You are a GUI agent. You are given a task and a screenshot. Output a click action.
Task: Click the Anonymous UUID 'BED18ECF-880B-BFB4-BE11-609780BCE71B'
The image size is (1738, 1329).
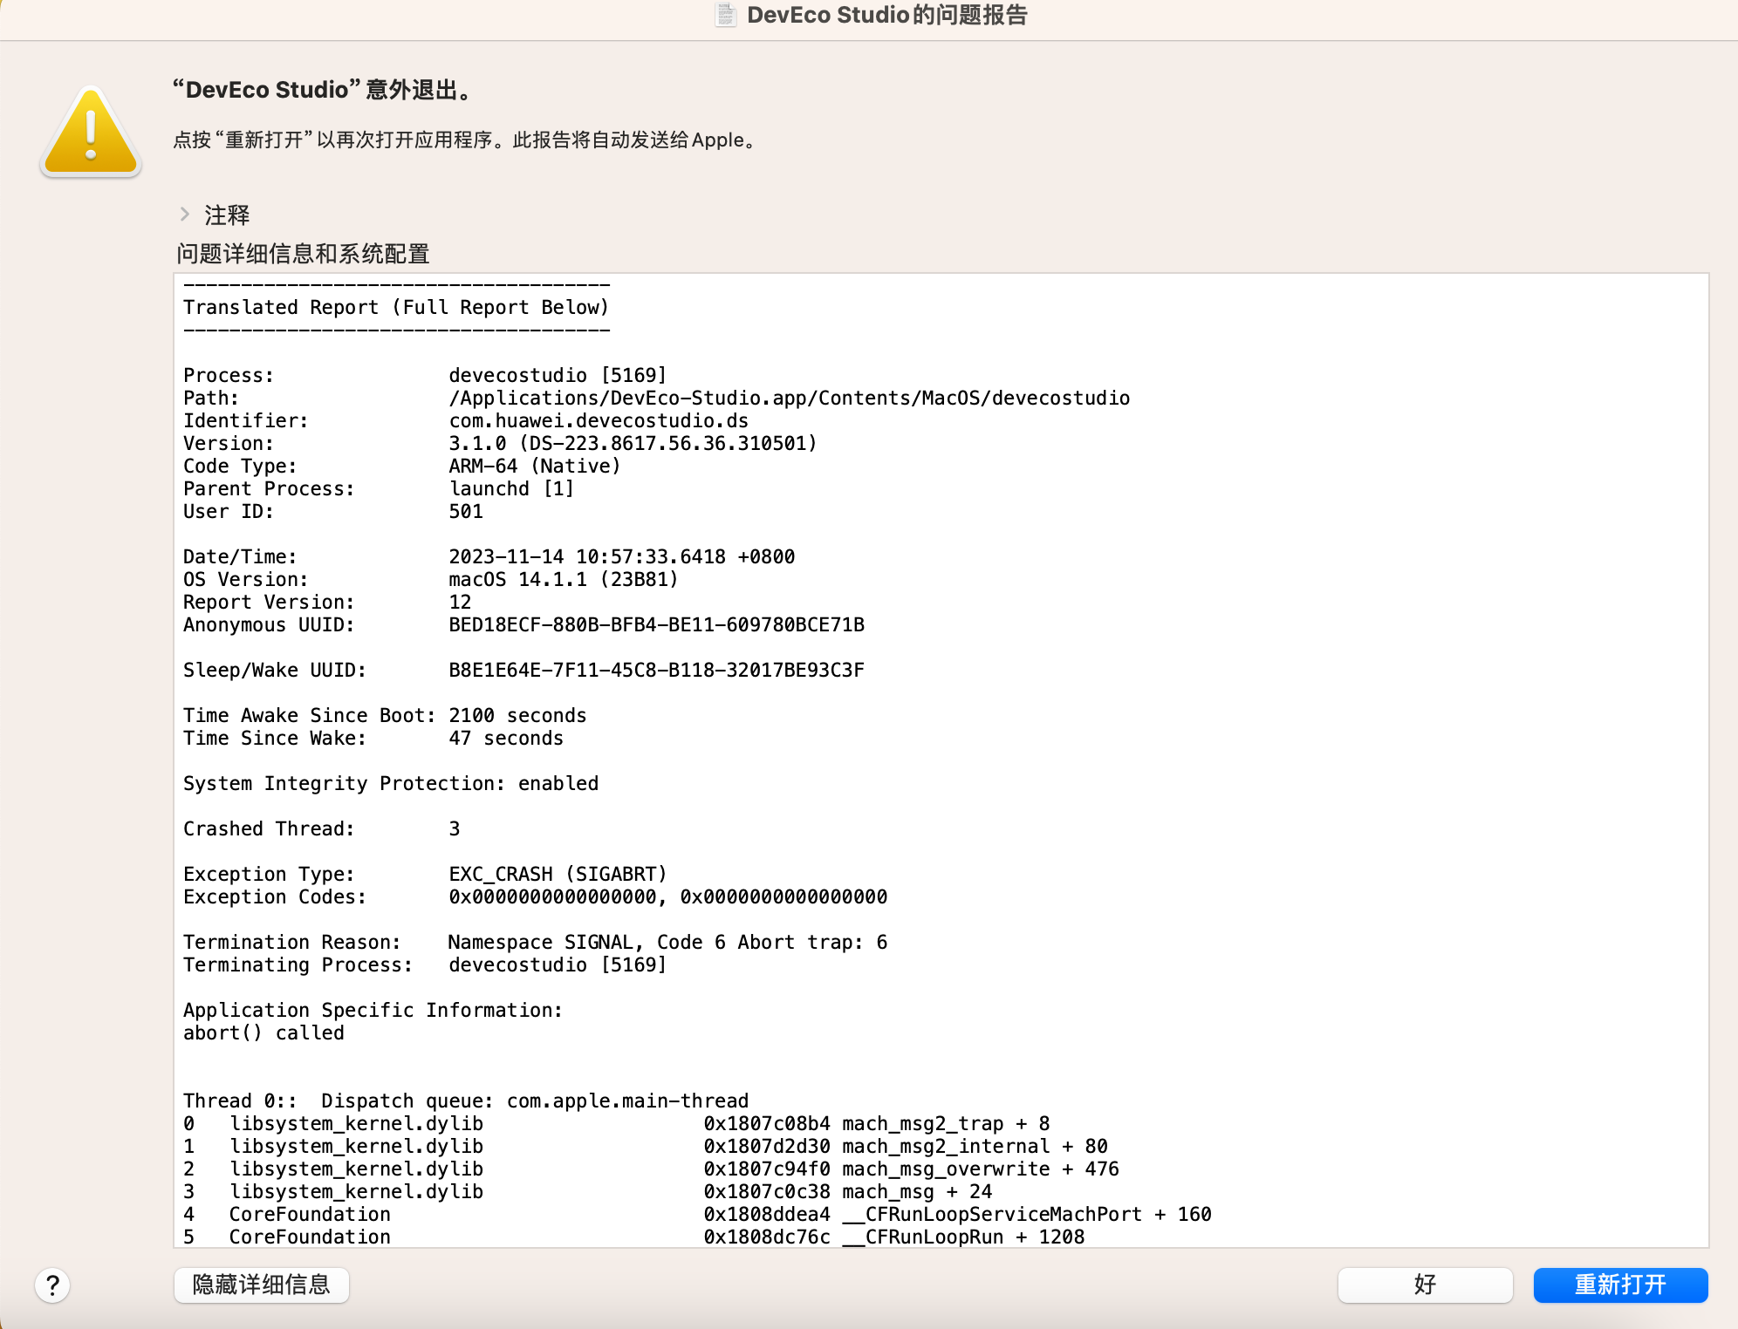(x=656, y=624)
